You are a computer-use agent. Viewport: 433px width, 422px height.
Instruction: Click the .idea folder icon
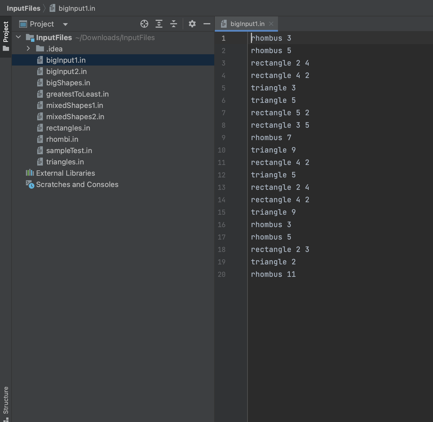click(x=40, y=49)
